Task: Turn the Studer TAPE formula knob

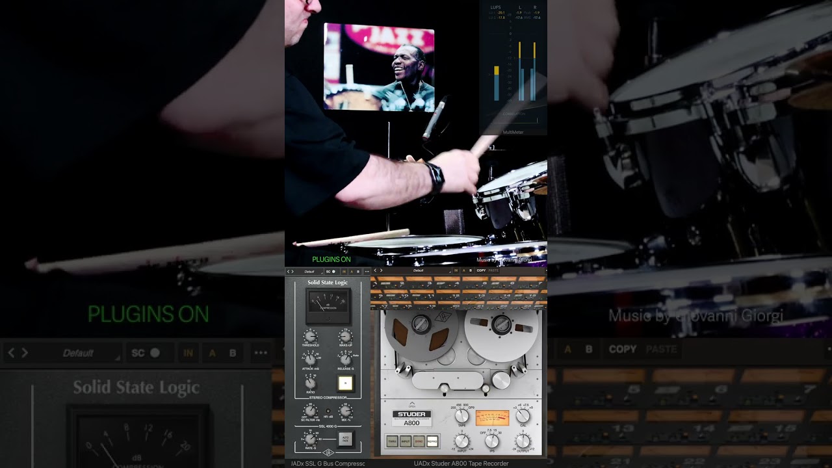Action: pos(461,416)
